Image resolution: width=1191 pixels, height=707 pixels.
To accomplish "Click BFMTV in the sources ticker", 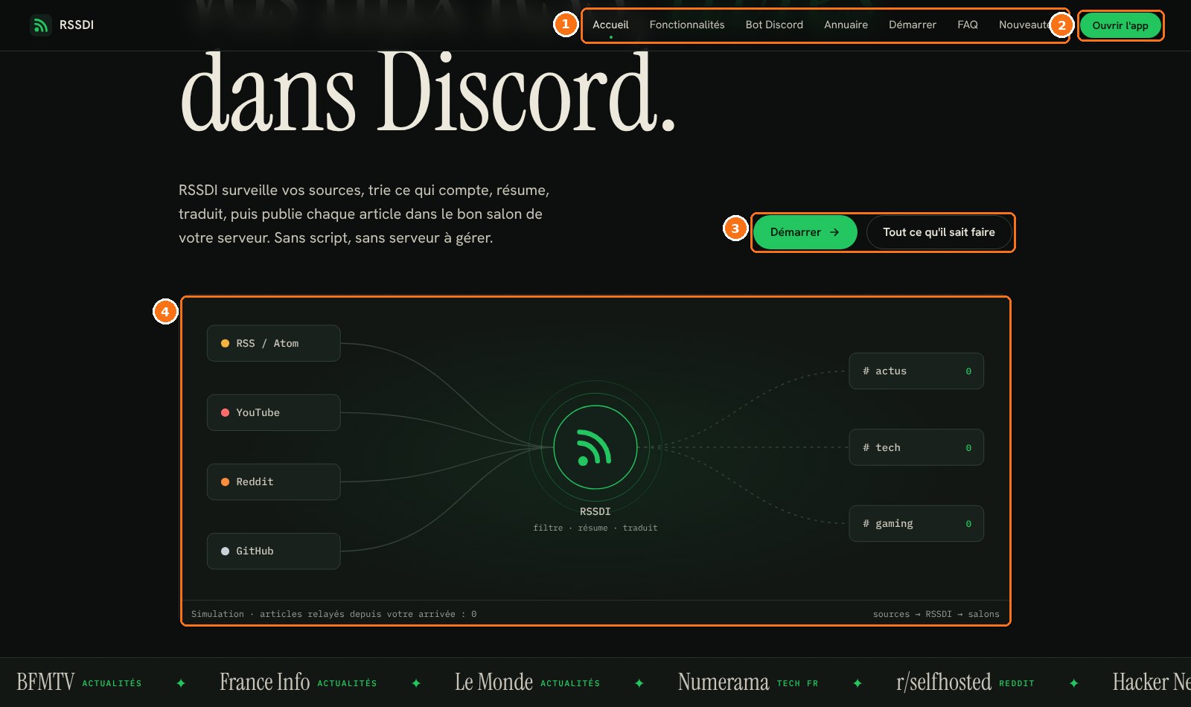I will tap(45, 682).
